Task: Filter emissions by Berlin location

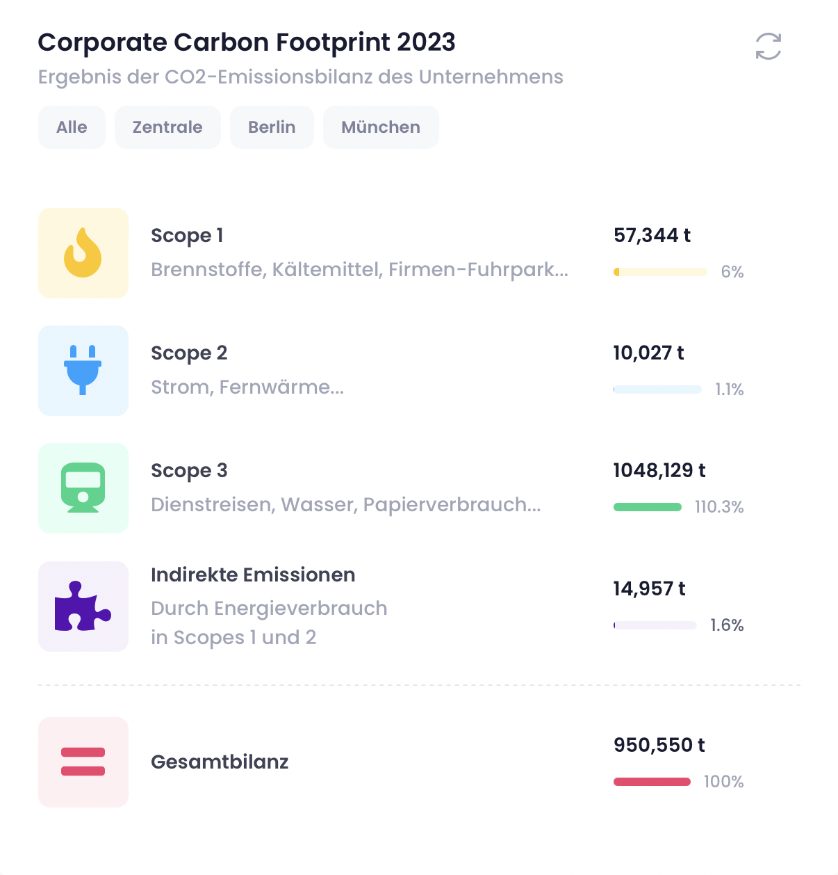Action: [272, 127]
